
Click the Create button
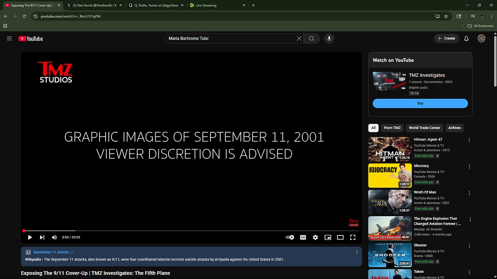447,38
